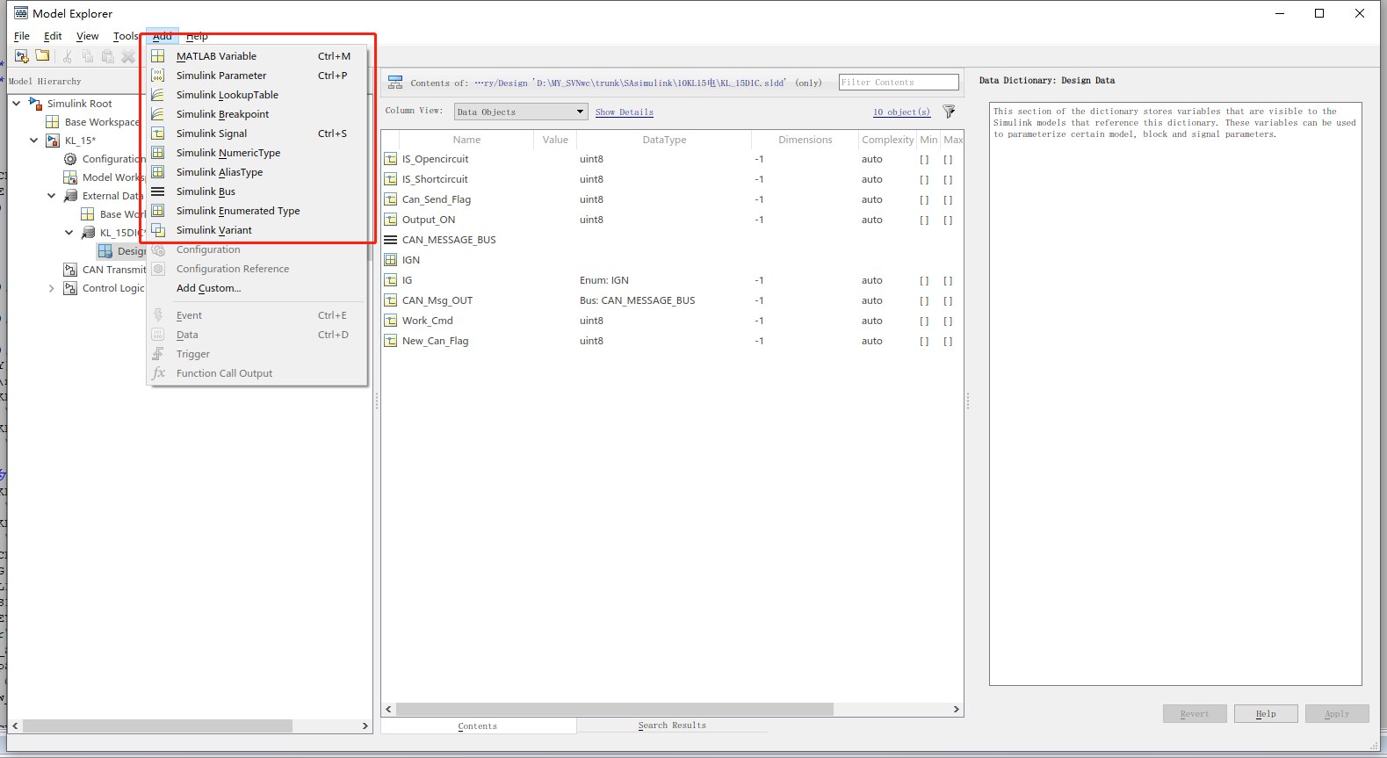Image resolution: width=1387 pixels, height=758 pixels.
Task: Switch to the Search Results tab
Action: click(672, 726)
